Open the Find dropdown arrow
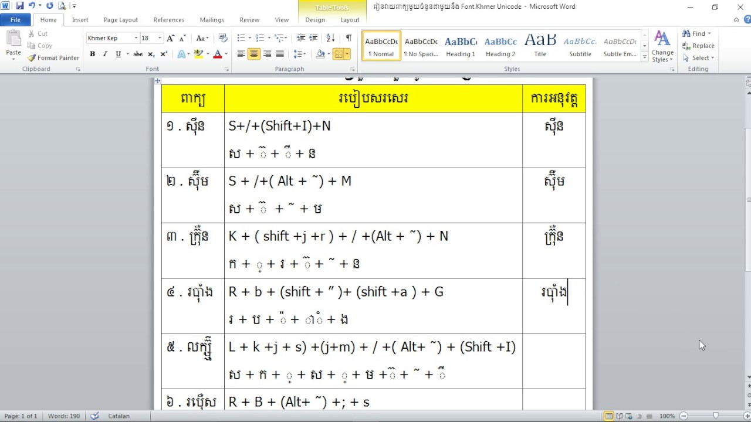 point(709,34)
